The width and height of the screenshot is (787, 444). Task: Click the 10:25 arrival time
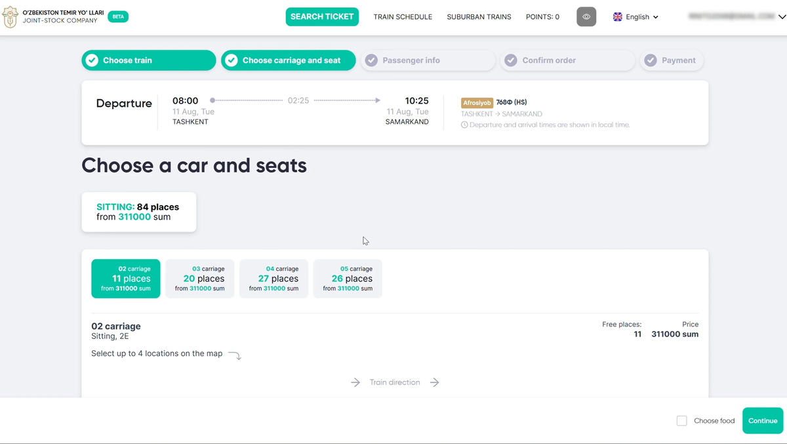416,101
